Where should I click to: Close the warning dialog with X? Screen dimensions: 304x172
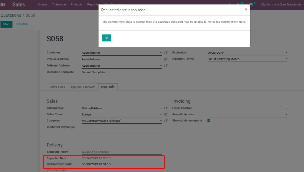(x=246, y=9)
